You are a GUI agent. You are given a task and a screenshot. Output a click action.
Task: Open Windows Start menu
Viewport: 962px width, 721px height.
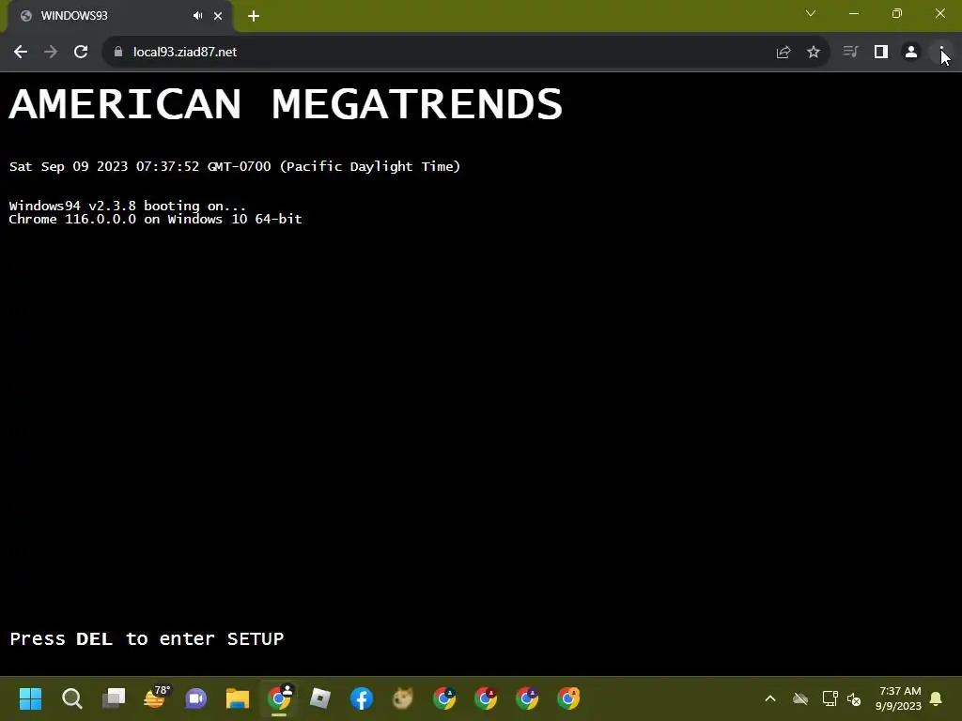point(31,698)
